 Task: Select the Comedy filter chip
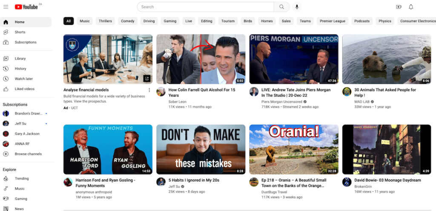[x=128, y=21]
